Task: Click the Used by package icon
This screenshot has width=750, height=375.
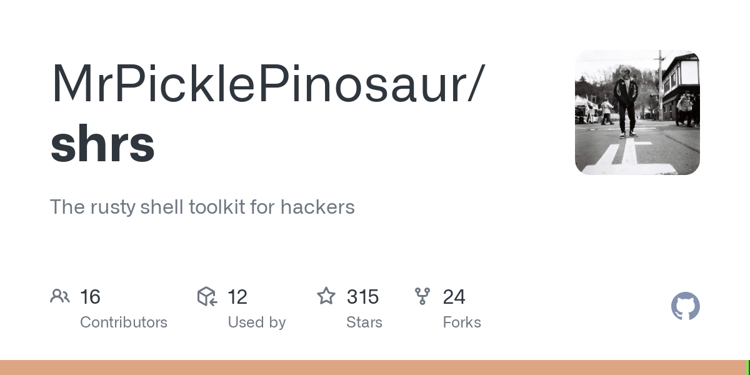Action: pos(207,296)
